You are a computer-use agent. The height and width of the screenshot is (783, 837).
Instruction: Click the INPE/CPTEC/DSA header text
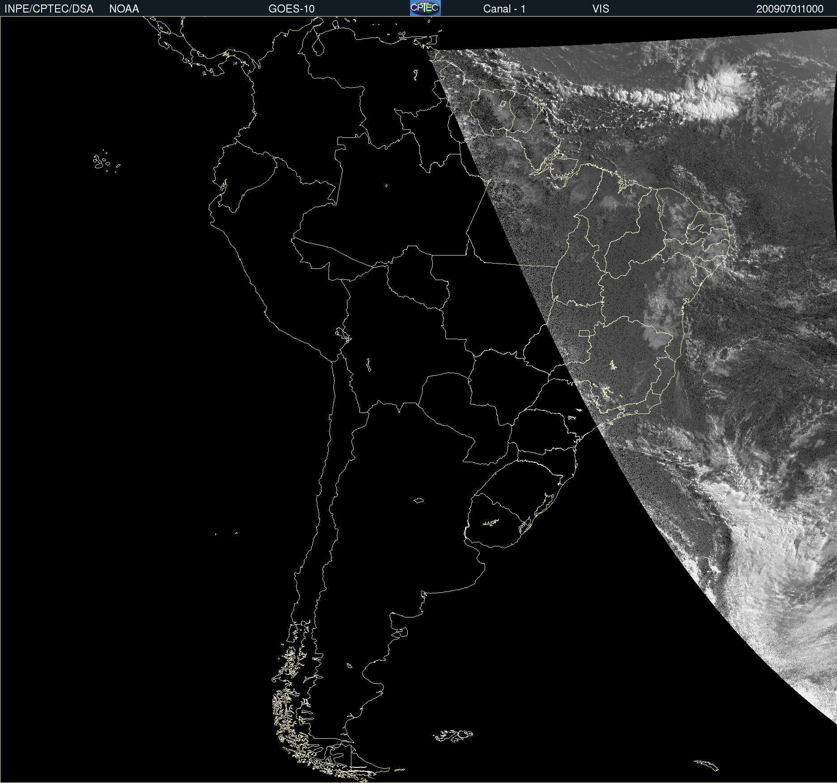tap(49, 9)
